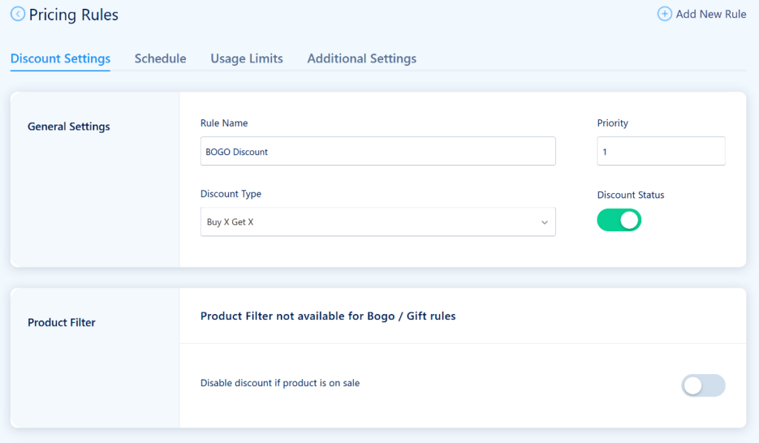
Task: Go to the Additional Settings tab
Action: tap(361, 58)
